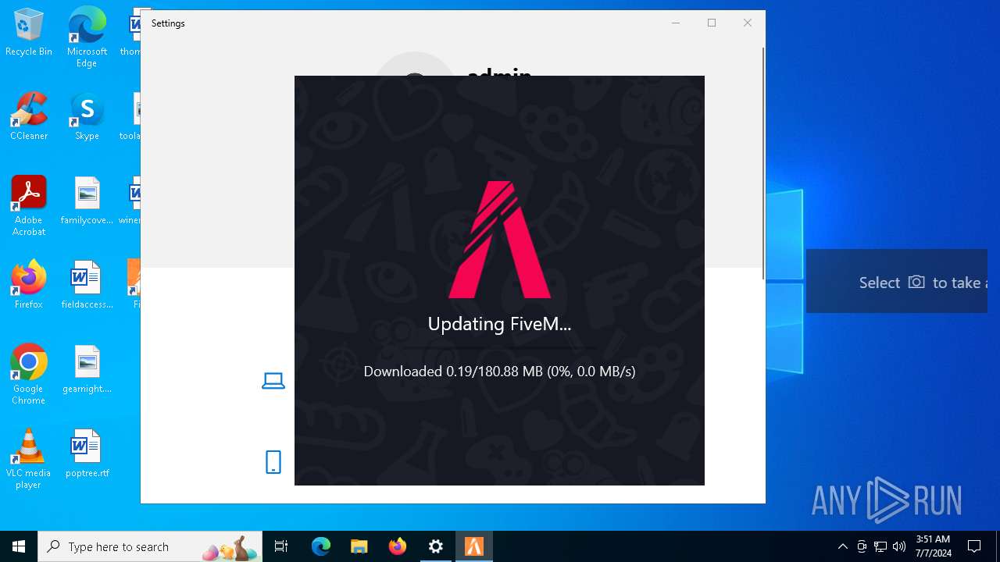The height and width of the screenshot is (562, 1000).
Task: Close the Settings window
Action: 748,23
